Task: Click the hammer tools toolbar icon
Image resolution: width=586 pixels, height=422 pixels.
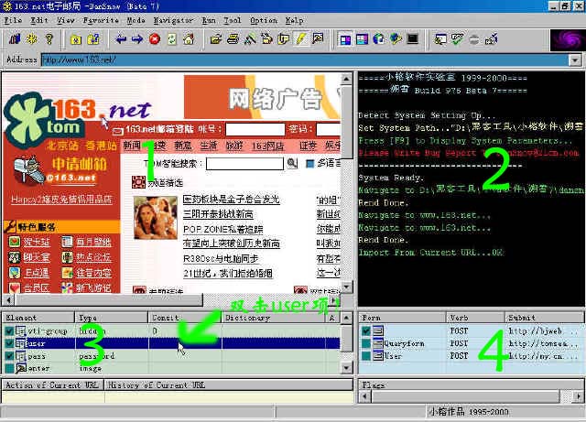Action: click(250, 38)
